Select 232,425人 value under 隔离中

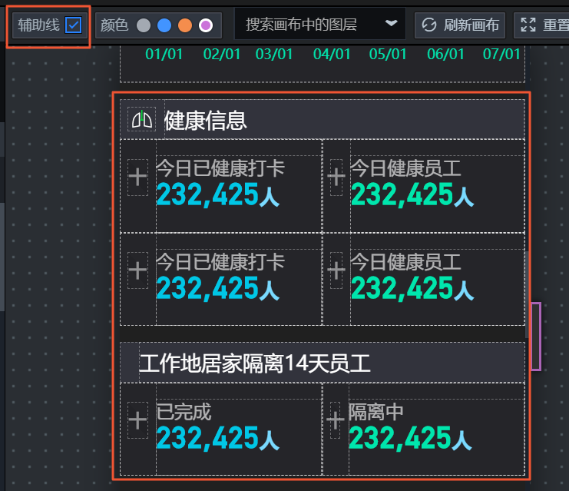tap(410, 438)
